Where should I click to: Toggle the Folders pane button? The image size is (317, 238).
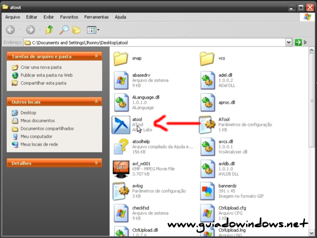point(77,30)
